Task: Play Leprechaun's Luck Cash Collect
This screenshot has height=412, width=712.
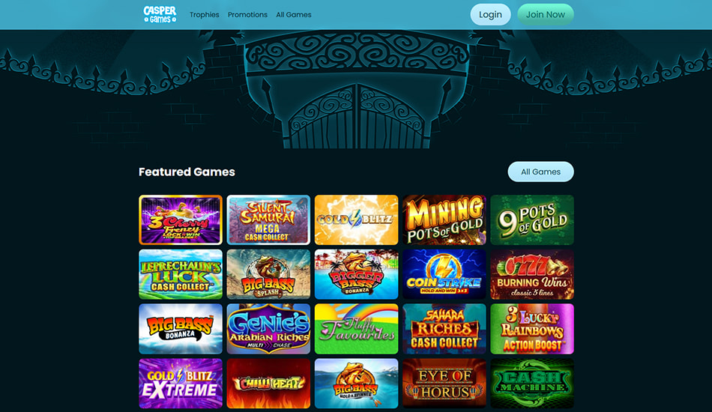Action: (181, 274)
